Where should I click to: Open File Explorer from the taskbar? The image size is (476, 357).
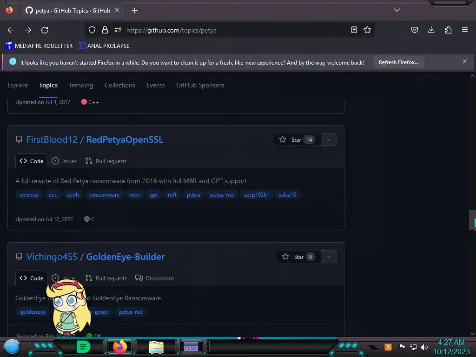tap(156, 347)
